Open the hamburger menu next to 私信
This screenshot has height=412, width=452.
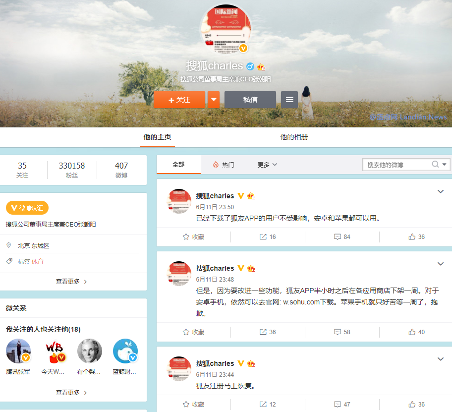[x=289, y=100]
